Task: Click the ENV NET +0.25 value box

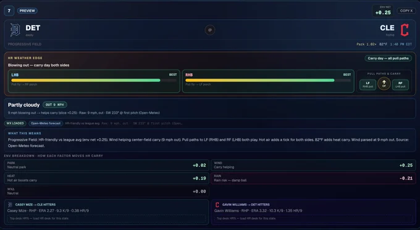Action: pyautogui.click(x=383, y=11)
